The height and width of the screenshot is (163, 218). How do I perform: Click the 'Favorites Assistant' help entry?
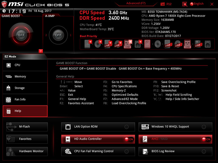pyautogui.click(x=81, y=103)
